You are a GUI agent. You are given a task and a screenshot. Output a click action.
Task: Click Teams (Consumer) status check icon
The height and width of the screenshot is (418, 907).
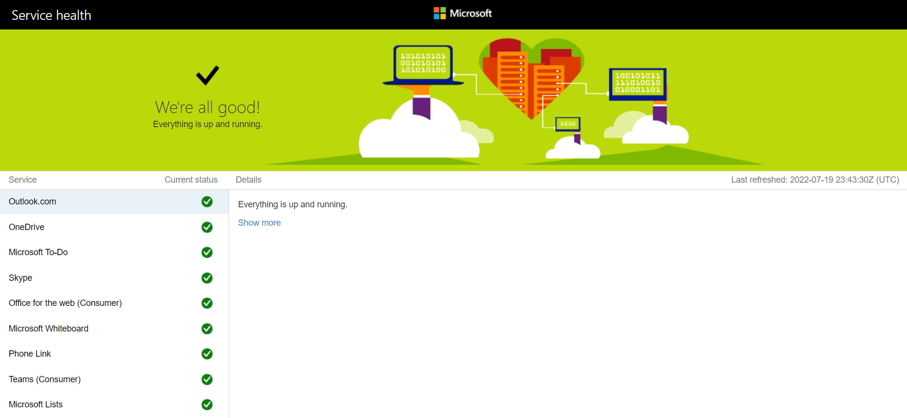[x=207, y=379]
